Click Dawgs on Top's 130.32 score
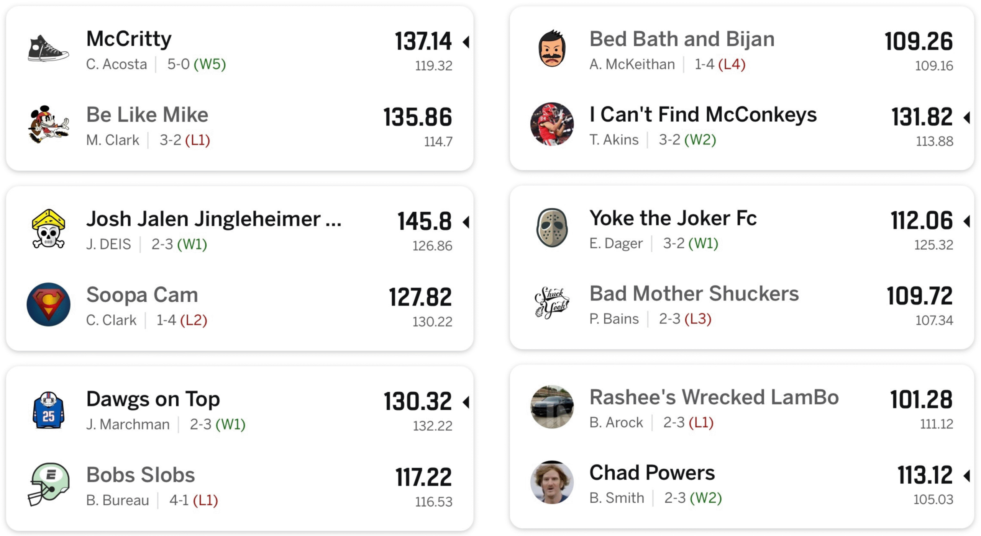 pyautogui.click(x=418, y=402)
